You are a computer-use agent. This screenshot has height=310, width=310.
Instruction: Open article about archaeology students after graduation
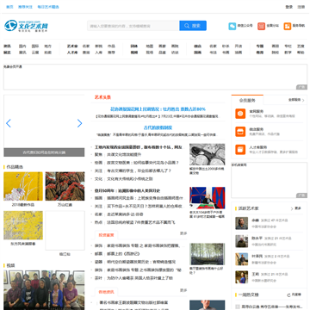[x=139, y=170]
